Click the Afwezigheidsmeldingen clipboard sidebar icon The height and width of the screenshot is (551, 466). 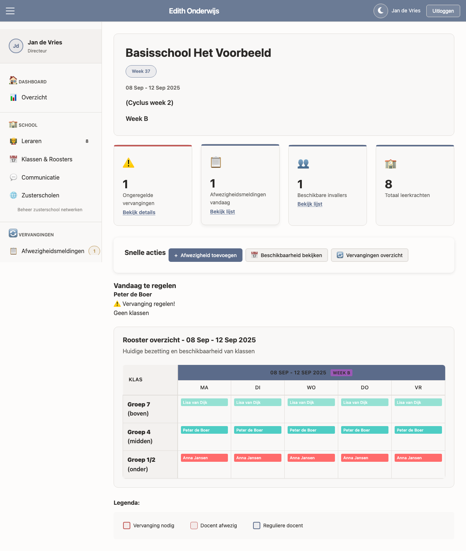coord(13,251)
